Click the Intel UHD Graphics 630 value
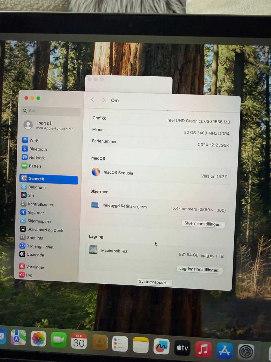271x362 pixels. tap(198, 121)
